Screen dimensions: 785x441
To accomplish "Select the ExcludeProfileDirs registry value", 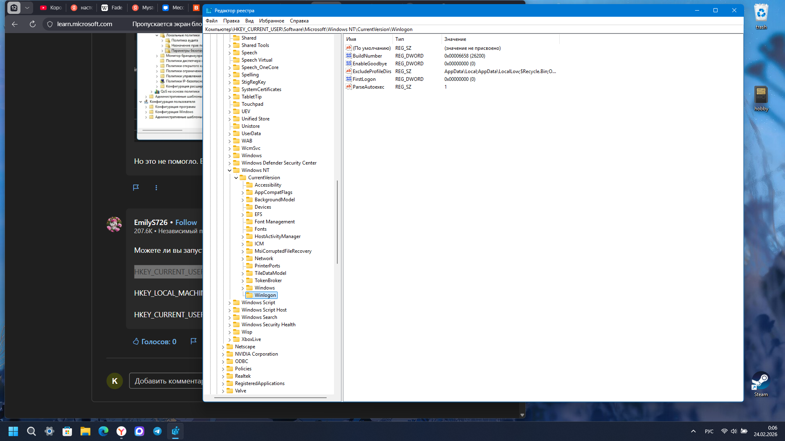I will [x=372, y=71].
